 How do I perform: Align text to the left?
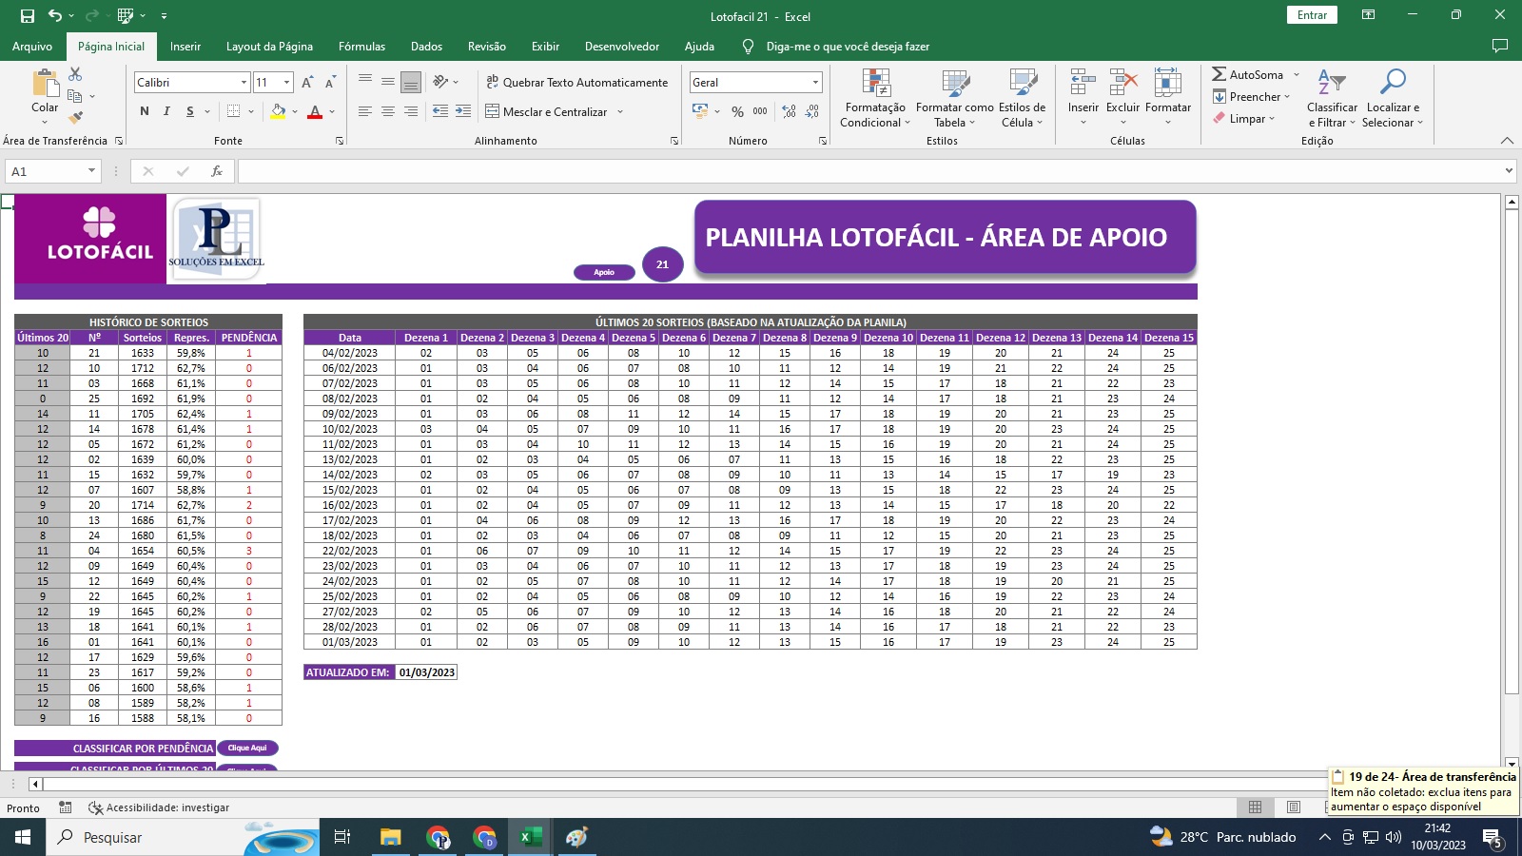tap(365, 111)
